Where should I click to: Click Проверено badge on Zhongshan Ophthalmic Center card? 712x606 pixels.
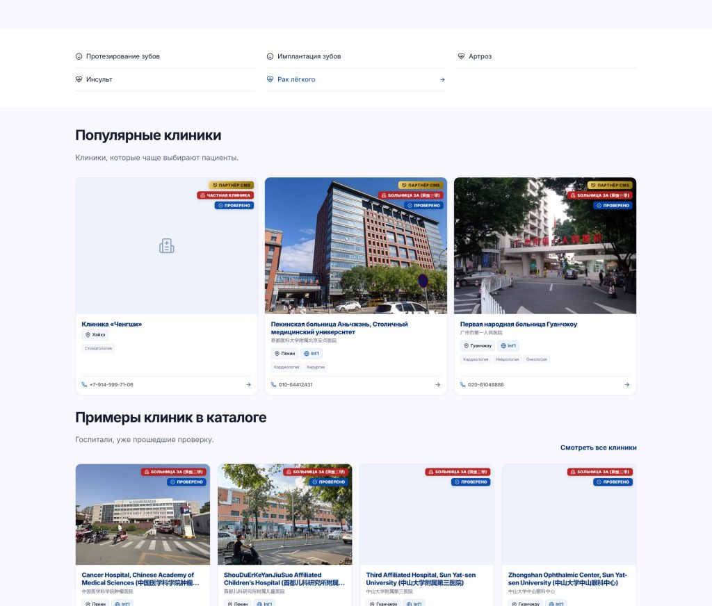[x=613, y=482]
